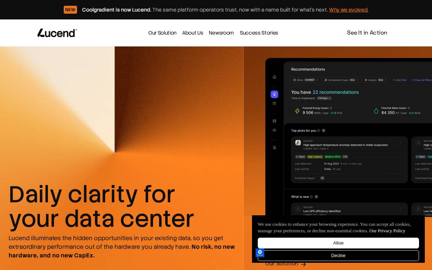Screen dimensions: 432x270
Task: Open Success Stories nav item
Action: [259, 33]
